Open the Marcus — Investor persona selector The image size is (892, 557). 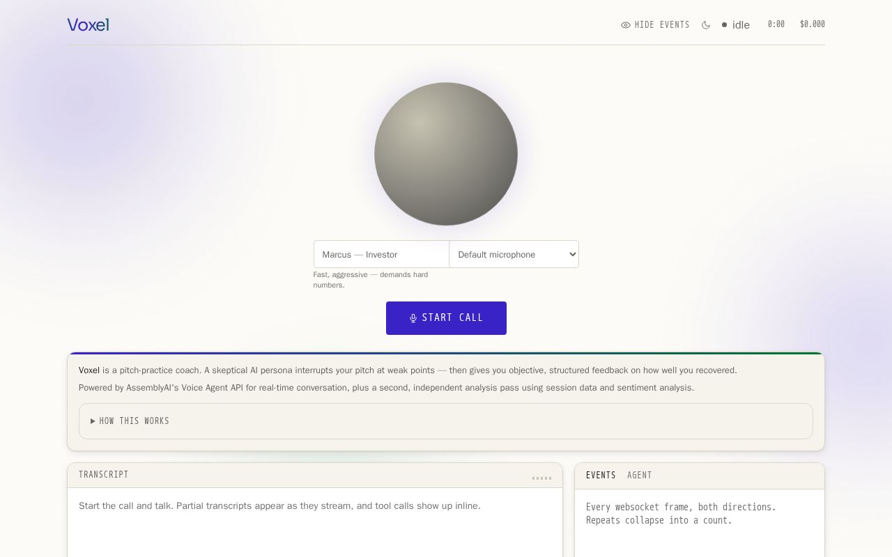[381, 254]
